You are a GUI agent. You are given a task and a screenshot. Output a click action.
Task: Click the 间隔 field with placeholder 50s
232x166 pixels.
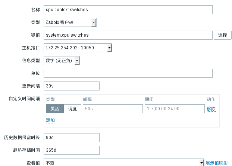(x=113, y=109)
